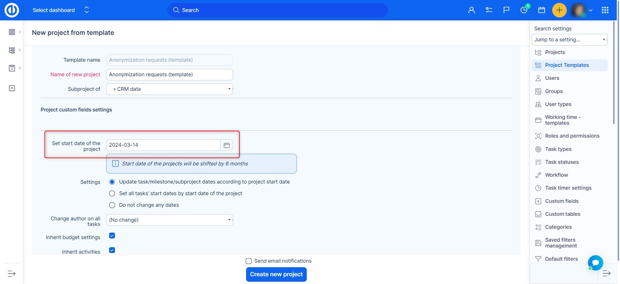Screen dimensions: 620x284
Task: Click Create new project button
Action: pyautogui.click(x=276, y=274)
